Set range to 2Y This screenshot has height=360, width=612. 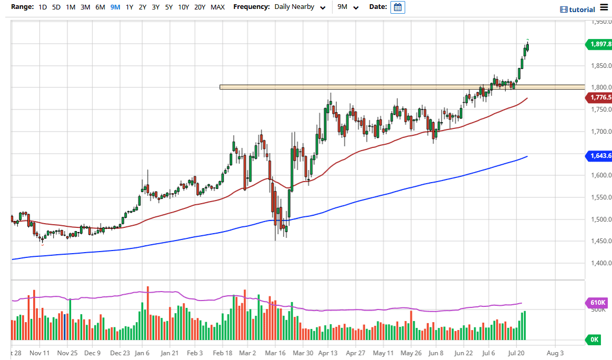pyautogui.click(x=143, y=7)
